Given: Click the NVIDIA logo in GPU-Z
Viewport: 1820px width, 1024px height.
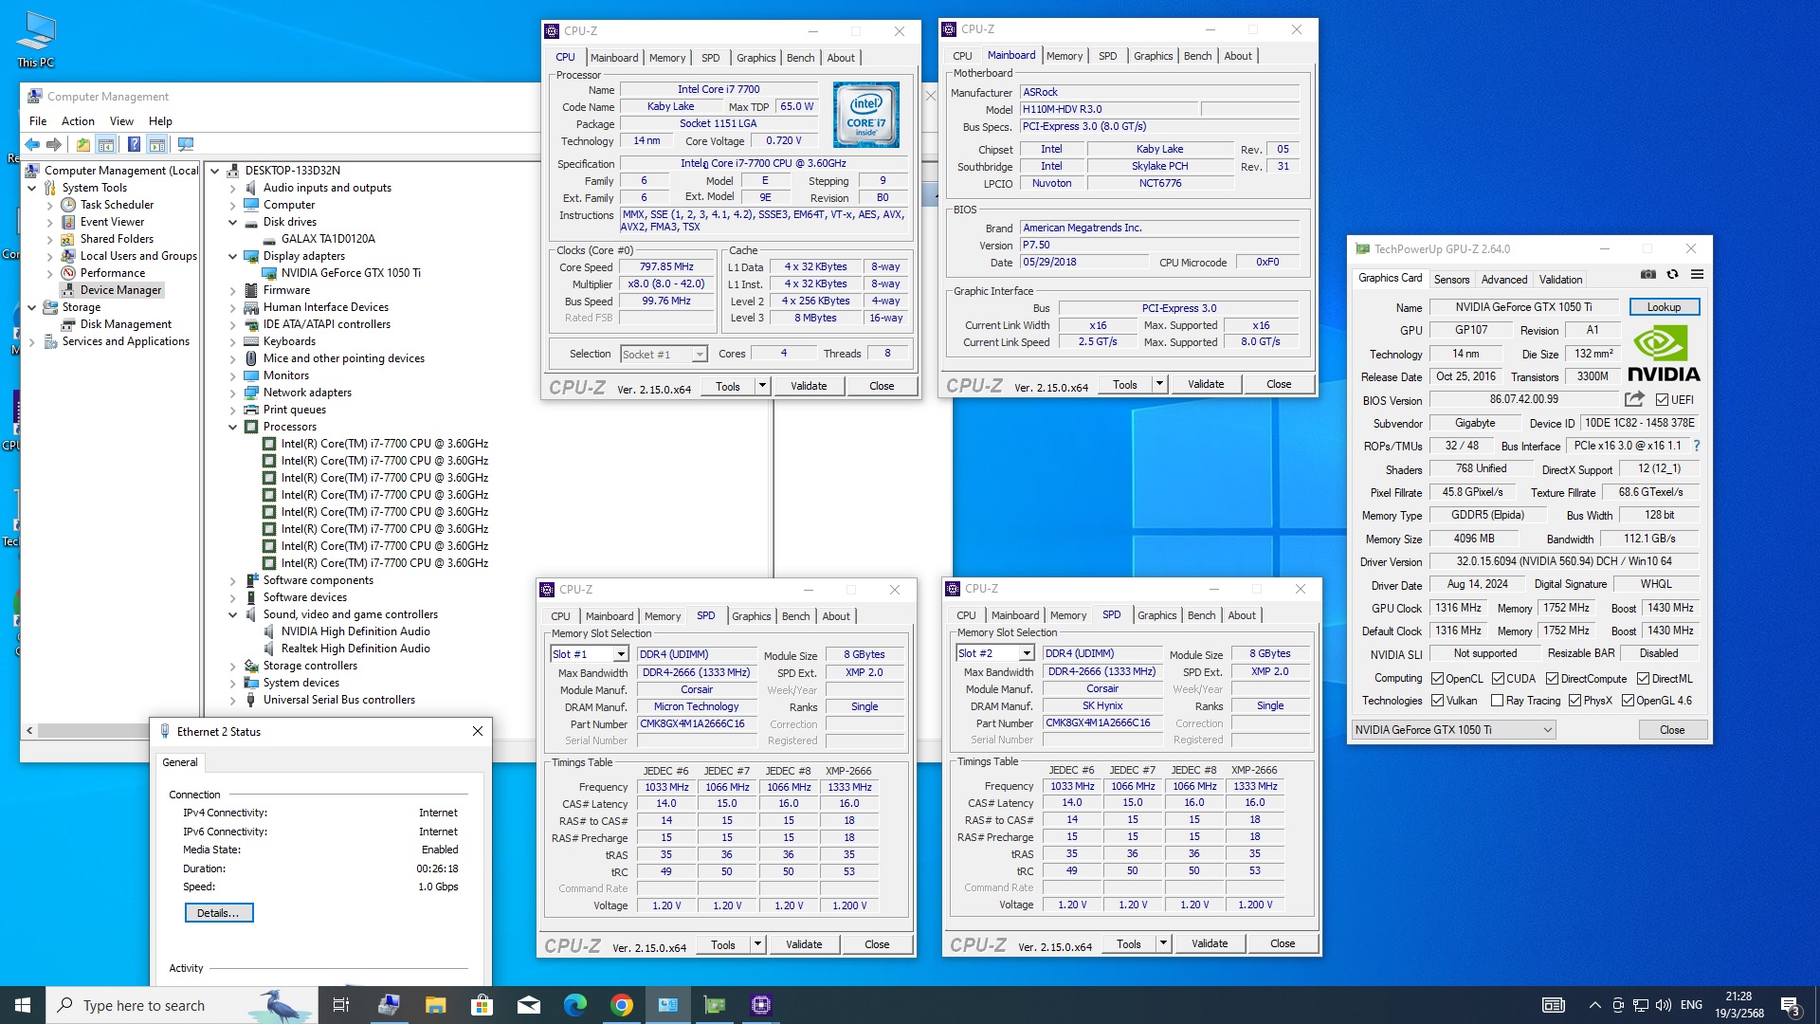Looking at the screenshot, I should (x=1663, y=352).
